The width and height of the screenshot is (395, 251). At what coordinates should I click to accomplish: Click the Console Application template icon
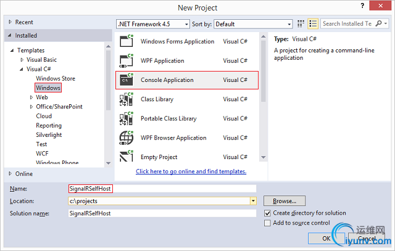coord(127,80)
